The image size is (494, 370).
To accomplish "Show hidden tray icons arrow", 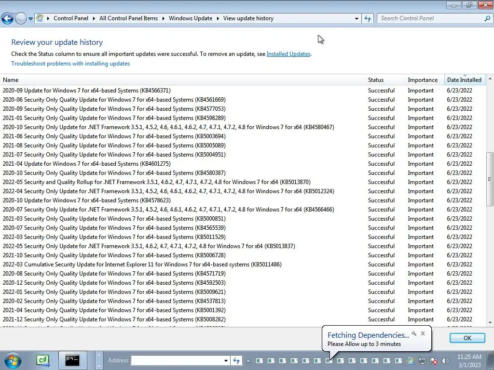I will click(x=248, y=361).
